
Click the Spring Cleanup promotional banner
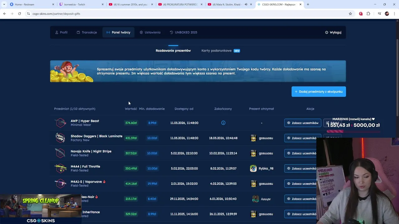pos(41,209)
